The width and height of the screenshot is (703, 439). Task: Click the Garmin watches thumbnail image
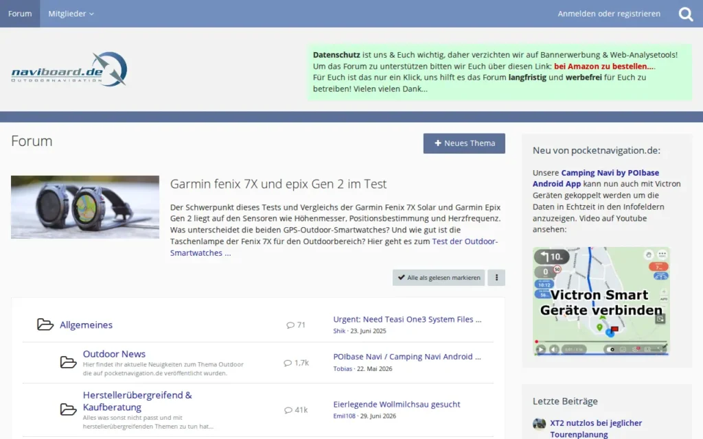point(85,207)
